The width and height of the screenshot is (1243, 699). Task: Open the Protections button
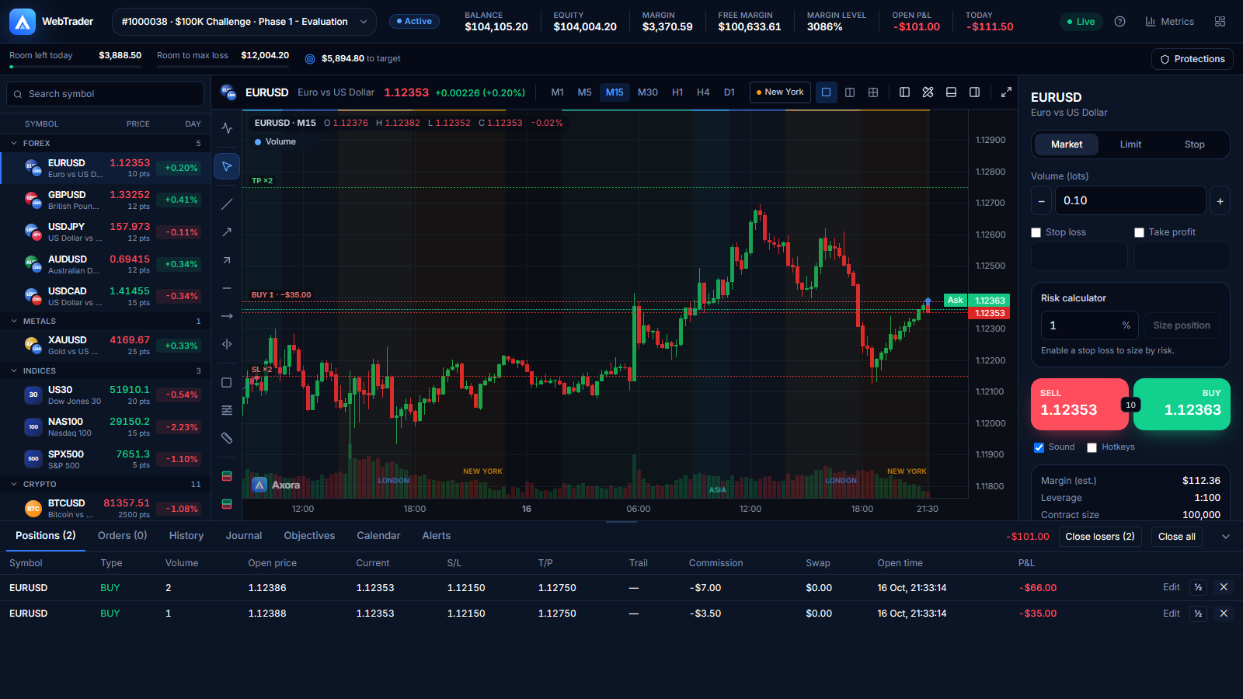click(x=1193, y=59)
